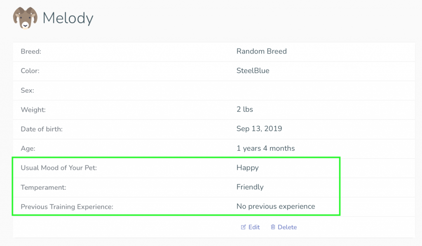Click Melody's ram avatar icon
This screenshot has height=246, width=422.
pyautogui.click(x=25, y=18)
